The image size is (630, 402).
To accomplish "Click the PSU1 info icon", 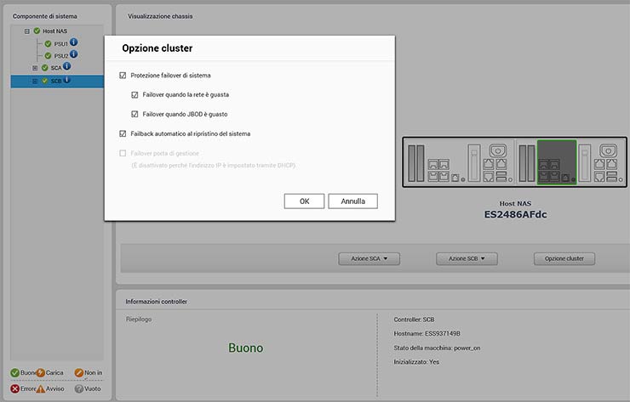I will point(74,42).
